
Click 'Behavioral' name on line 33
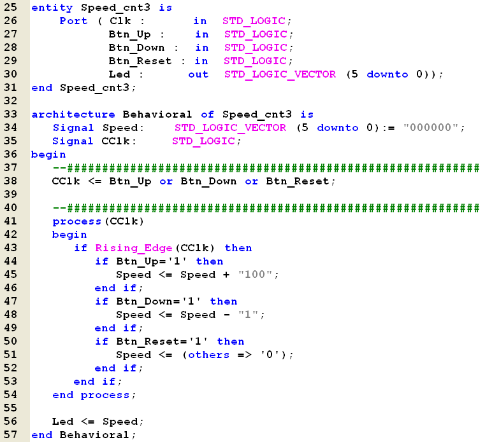[157, 114]
